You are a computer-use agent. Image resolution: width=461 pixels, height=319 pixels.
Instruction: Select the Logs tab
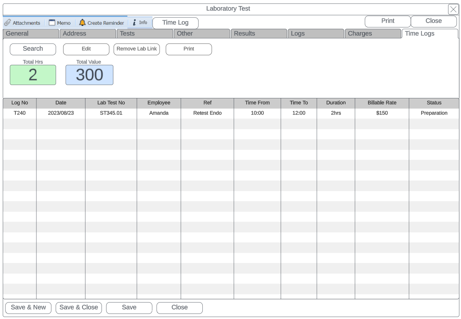pos(316,34)
